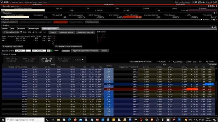
Task: Click the Cortana circle icon on taskbar
Action: click(47, 120)
